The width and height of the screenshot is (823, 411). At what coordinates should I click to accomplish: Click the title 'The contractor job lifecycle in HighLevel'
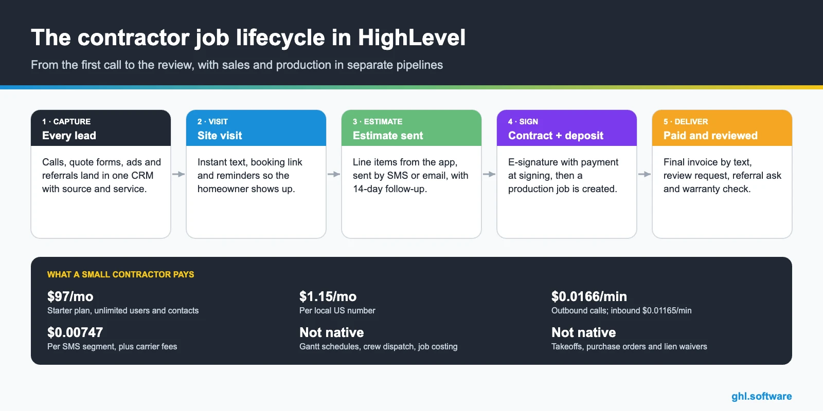coord(248,38)
